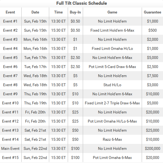Click Fixed Limit Hold'em 6-Max cell
This screenshot has width=163, height=163.
112,30
